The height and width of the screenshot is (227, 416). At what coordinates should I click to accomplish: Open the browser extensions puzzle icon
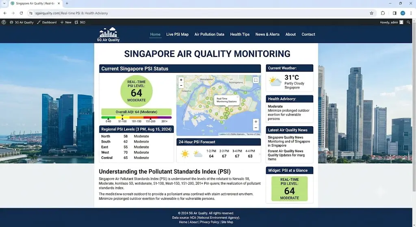click(383, 13)
